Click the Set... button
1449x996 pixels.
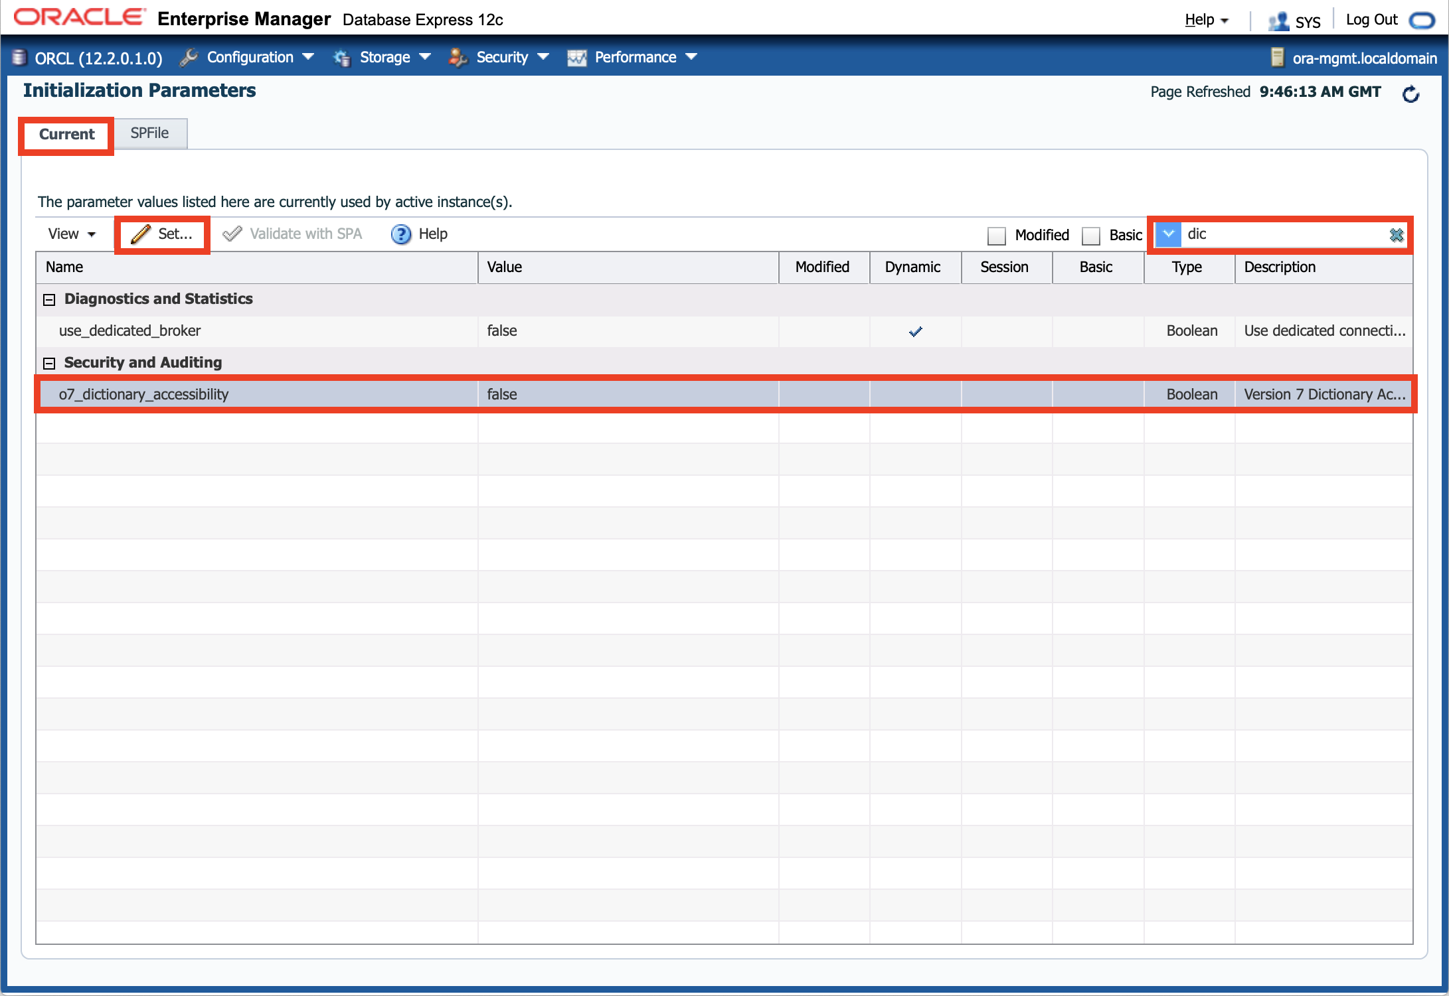coord(162,234)
